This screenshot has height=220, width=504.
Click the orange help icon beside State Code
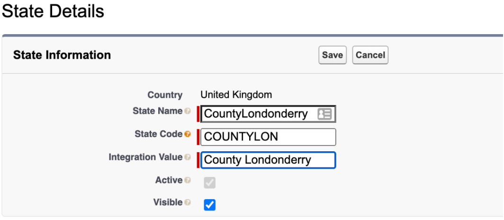pos(188,135)
